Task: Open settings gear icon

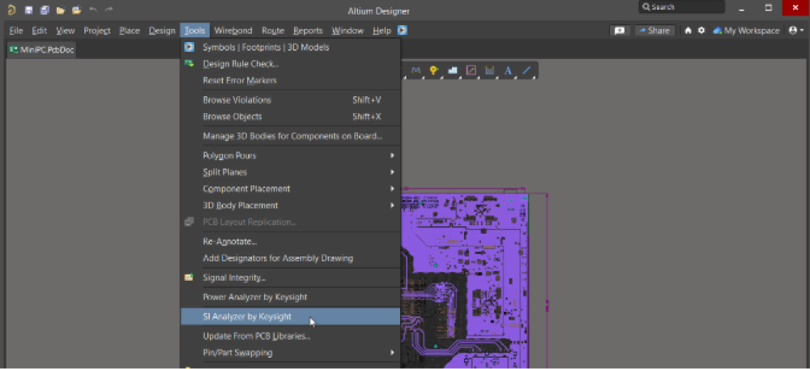Action: (x=701, y=31)
